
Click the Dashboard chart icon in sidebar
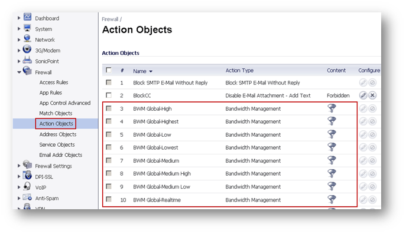coord(27,17)
